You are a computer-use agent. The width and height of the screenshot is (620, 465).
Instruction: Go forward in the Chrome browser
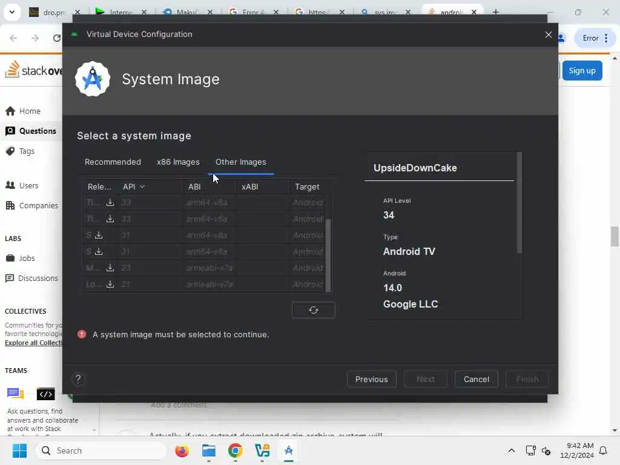point(35,38)
